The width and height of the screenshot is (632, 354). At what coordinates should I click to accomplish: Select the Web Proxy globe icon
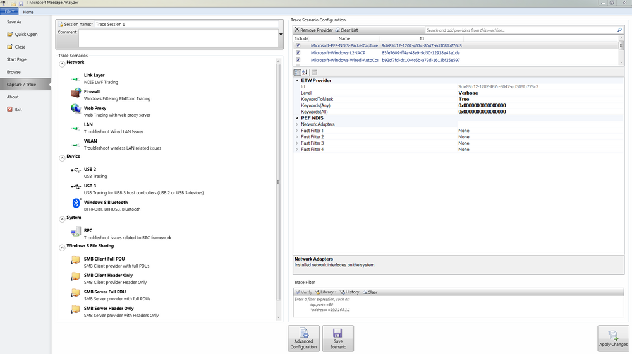click(76, 109)
